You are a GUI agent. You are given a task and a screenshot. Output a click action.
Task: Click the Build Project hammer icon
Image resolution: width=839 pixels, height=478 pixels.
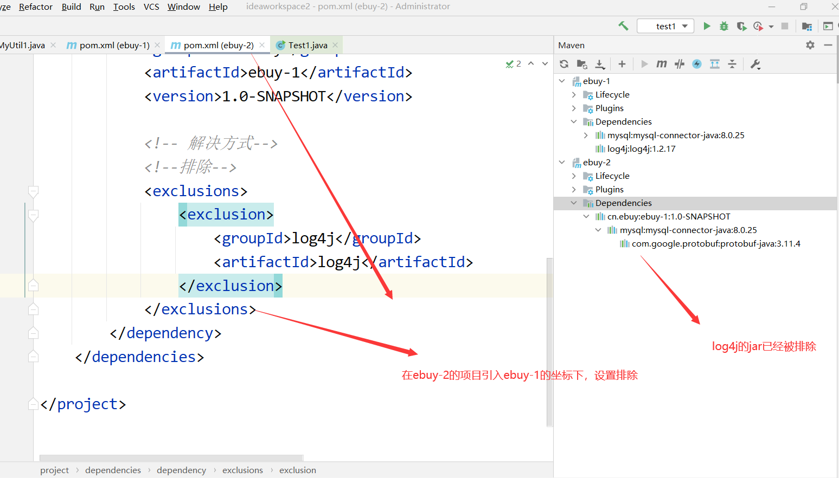pyautogui.click(x=623, y=25)
